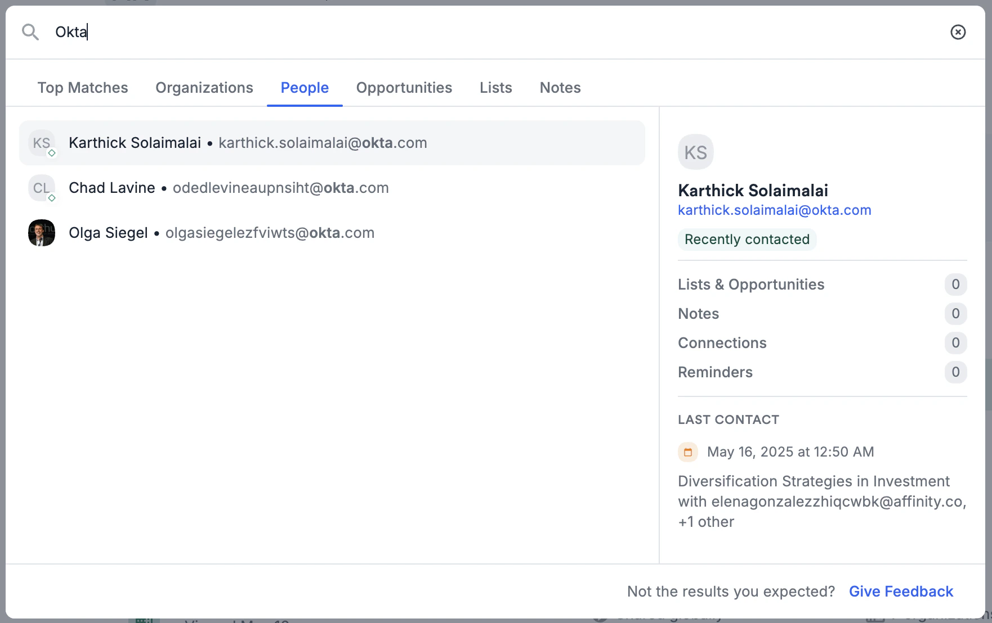This screenshot has width=992, height=623.
Task: Click the Okta search input field
Action: (x=495, y=32)
